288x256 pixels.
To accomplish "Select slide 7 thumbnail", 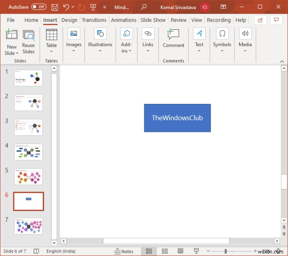I will pyautogui.click(x=28, y=226).
